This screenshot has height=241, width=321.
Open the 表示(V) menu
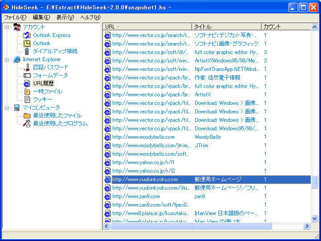[65, 17]
